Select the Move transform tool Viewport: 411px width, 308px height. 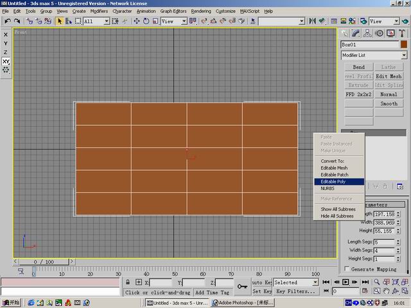(137, 21)
